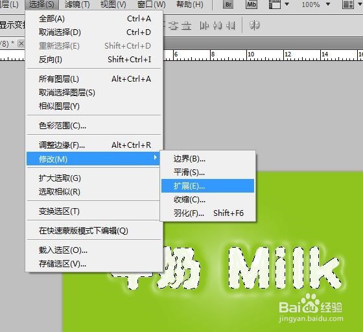Image resolution: width=363 pixels, height=332 pixels.
Task: Select 收缩(C)... in submenu
Action: 207,200
